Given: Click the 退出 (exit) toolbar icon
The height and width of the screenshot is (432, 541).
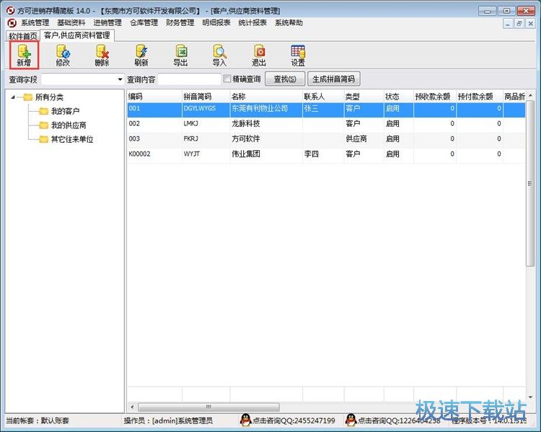Looking at the screenshot, I should click(x=259, y=56).
